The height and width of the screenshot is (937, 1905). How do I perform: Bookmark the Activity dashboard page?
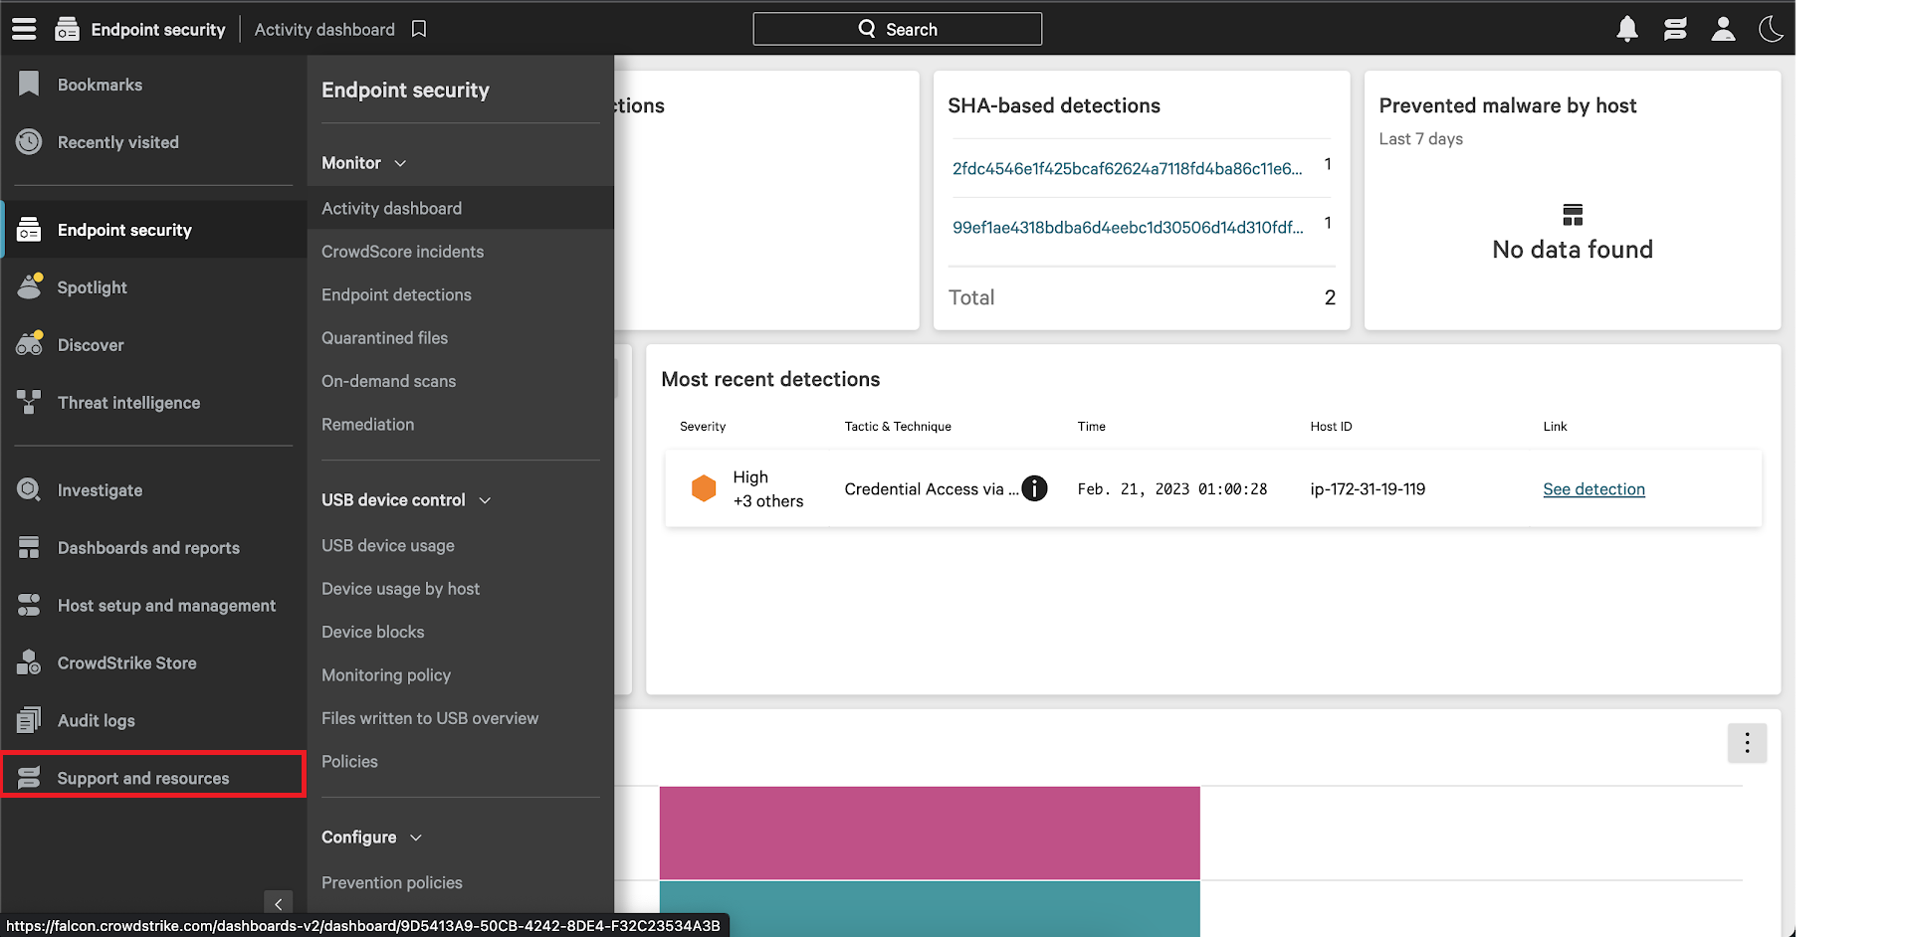418,29
